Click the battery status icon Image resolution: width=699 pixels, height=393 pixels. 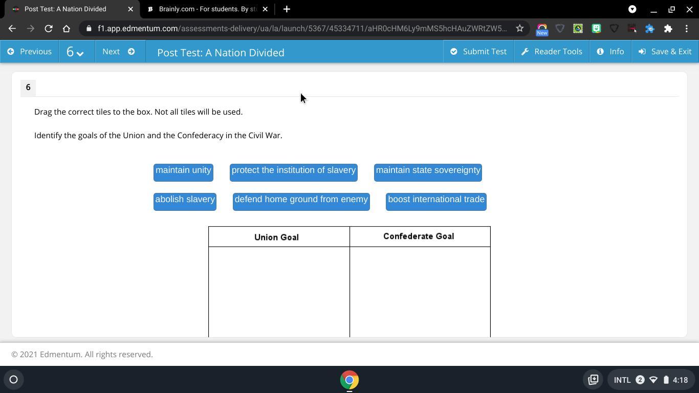click(666, 380)
